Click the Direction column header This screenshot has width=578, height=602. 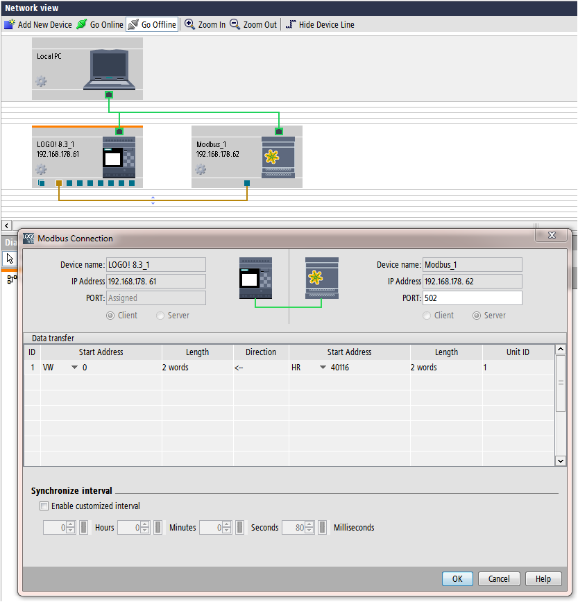pyautogui.click(x=261, y=352)
